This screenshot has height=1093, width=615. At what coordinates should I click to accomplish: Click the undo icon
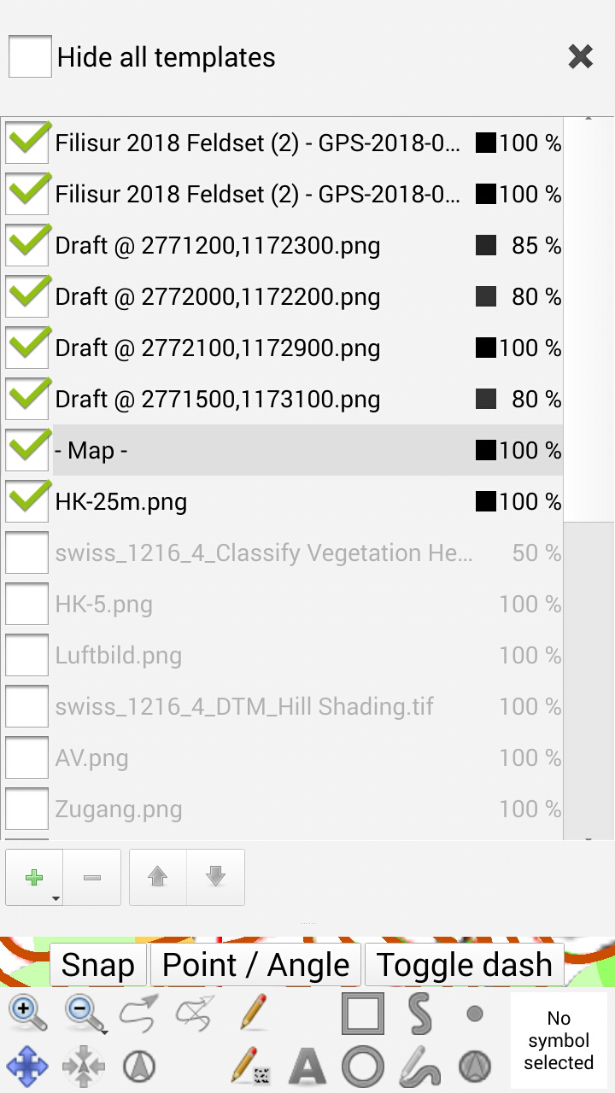137,1012
